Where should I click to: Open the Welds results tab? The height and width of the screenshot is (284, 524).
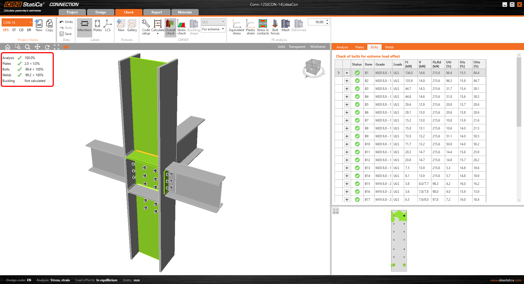pyautogui.click(x=389, y=47)
